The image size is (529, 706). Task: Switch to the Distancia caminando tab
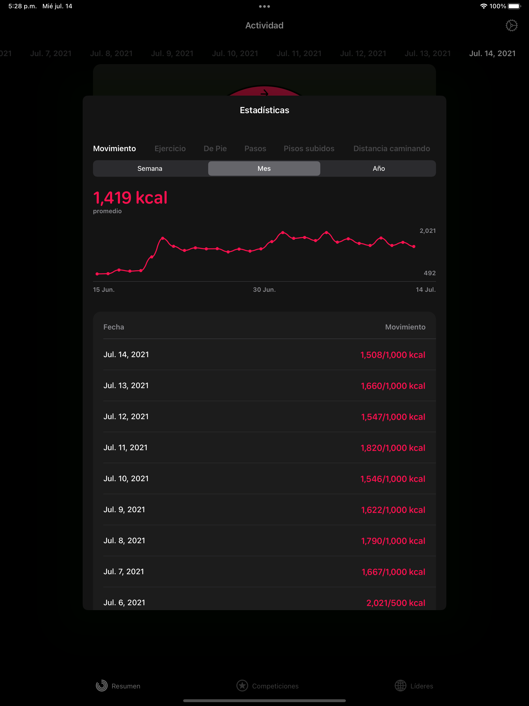coord(392,148)
